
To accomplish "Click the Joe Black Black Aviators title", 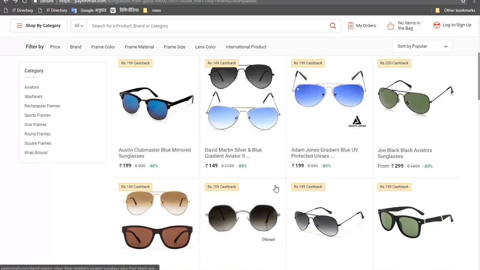I will (405, 153).
